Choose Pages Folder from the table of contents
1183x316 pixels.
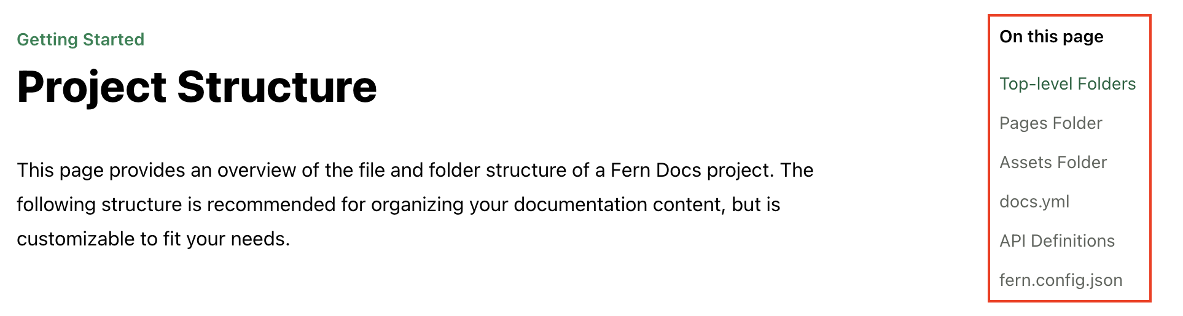click(1050, 123)
